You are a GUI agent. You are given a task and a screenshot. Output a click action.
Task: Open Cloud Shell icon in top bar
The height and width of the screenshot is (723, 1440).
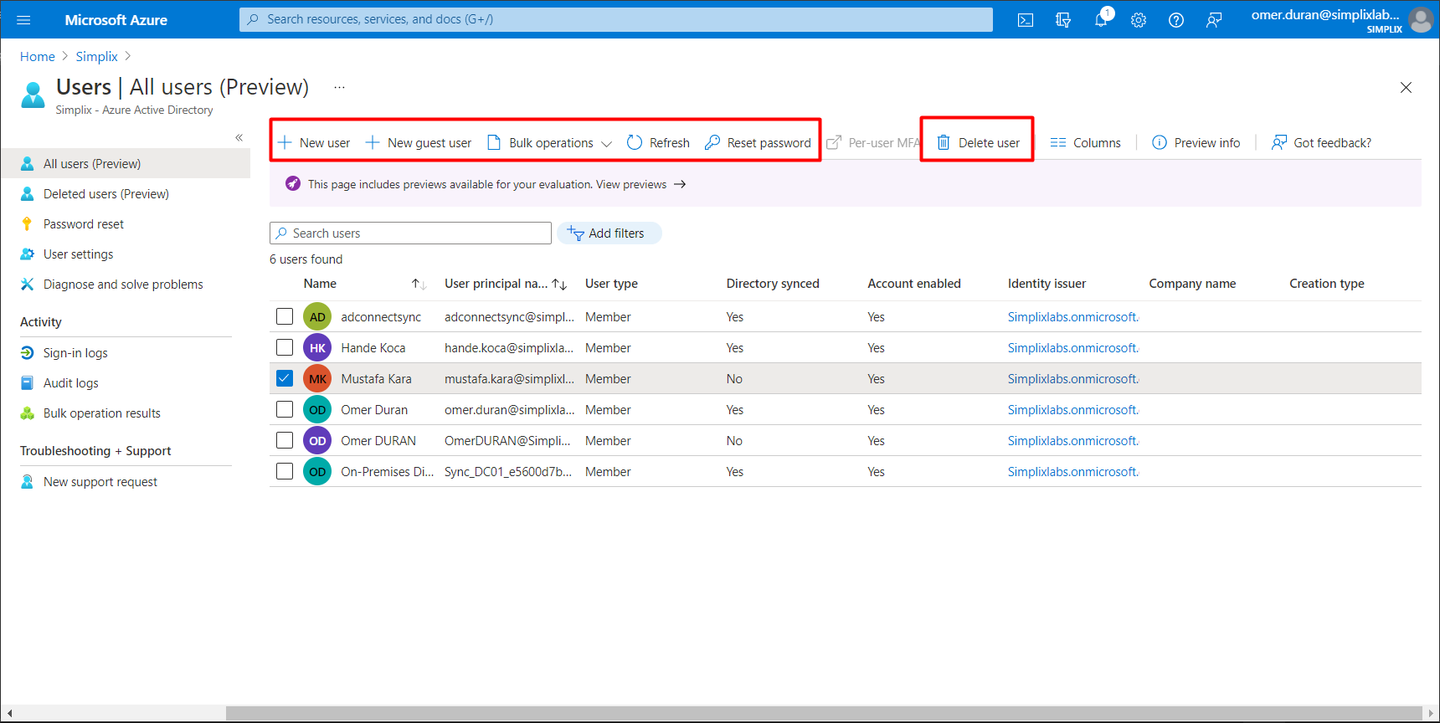(x=1026, y=20)
